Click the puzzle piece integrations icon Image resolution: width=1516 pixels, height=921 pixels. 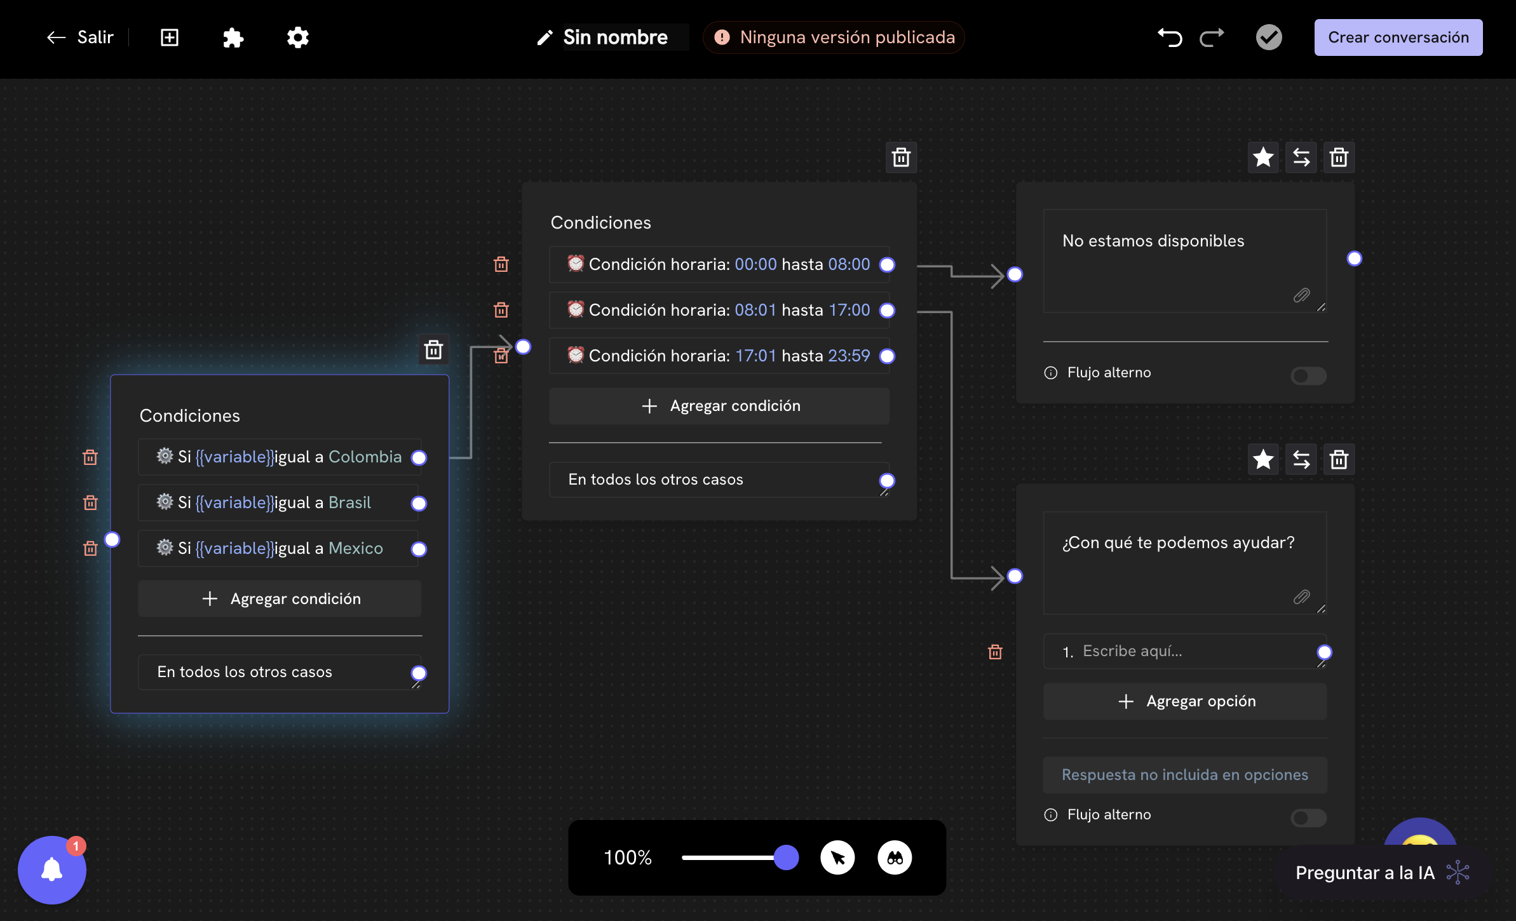233,37
